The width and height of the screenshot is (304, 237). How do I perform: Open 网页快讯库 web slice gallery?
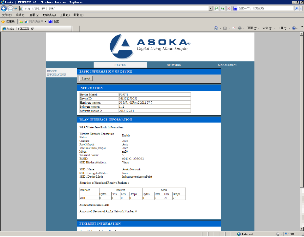pyautogui.click(x=35, y=21)
